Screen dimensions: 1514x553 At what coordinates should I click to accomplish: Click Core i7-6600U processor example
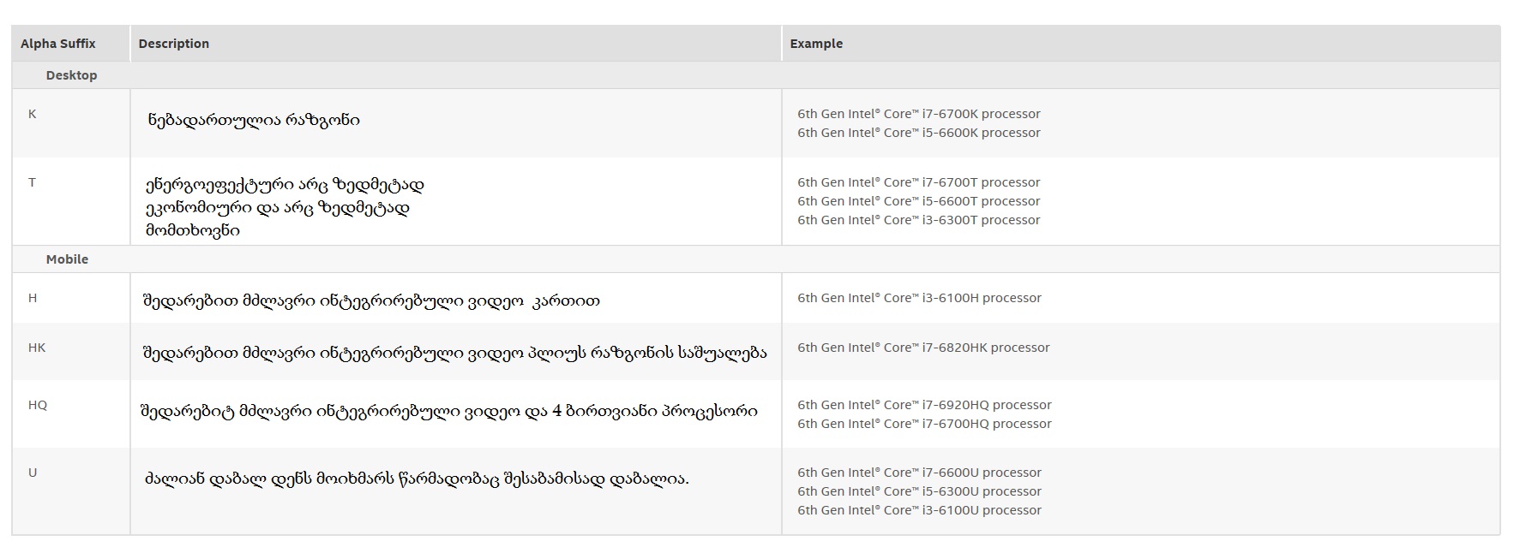(x=919, y=473)
